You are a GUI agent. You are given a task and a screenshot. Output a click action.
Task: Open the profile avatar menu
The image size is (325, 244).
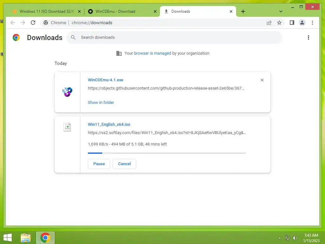pos(302,23)
